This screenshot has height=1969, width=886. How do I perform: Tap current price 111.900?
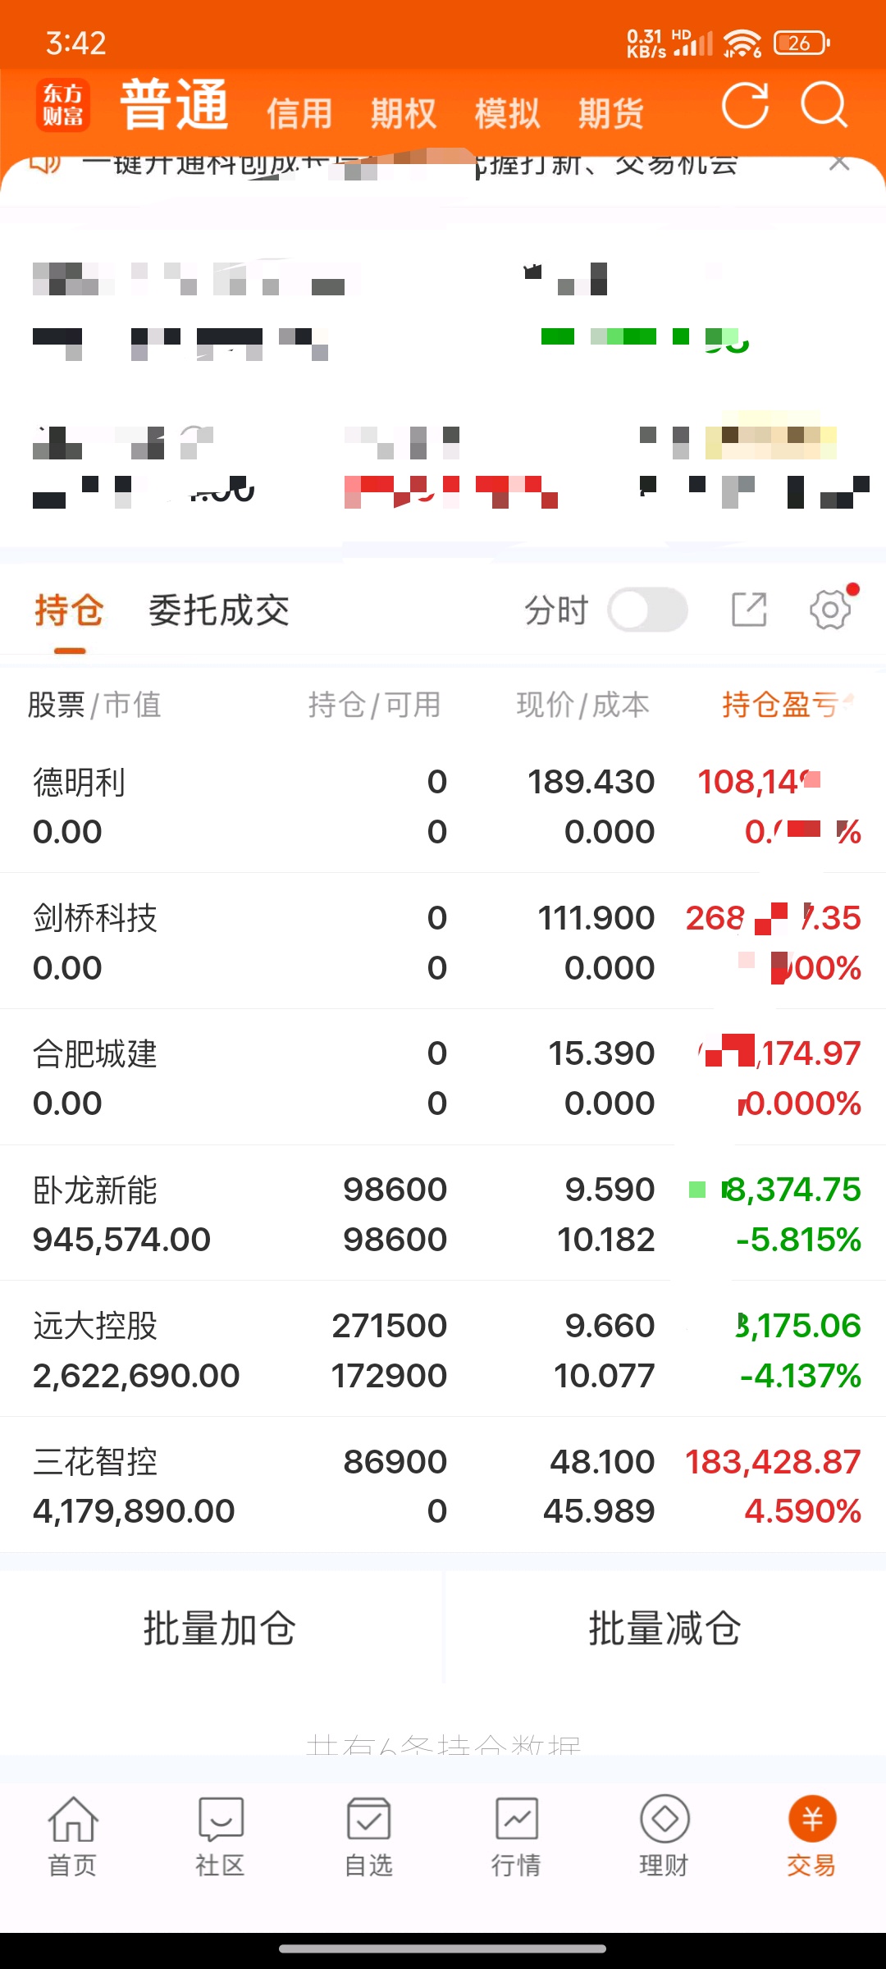click(596, 918)
